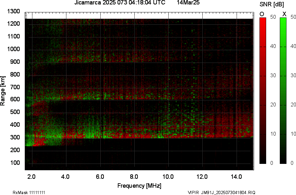Viewport: 296px width, 195px height.
Task: Click the 0 dB tick beside the red bar
Action: pos(272,163)
